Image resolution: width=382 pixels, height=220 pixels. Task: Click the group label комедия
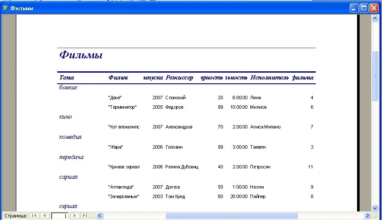(70, 137)
